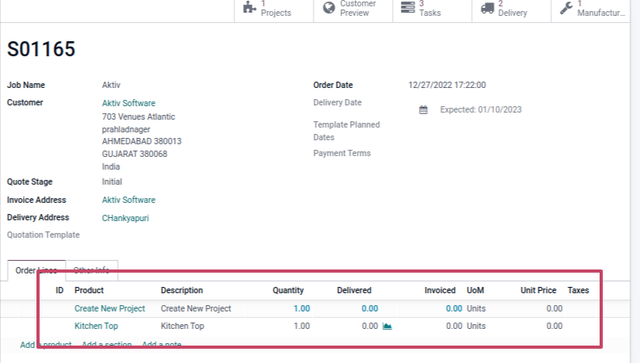Click the Delivery smart button label
This screenshot has height=363, width=640.
[x=512, y=13]
